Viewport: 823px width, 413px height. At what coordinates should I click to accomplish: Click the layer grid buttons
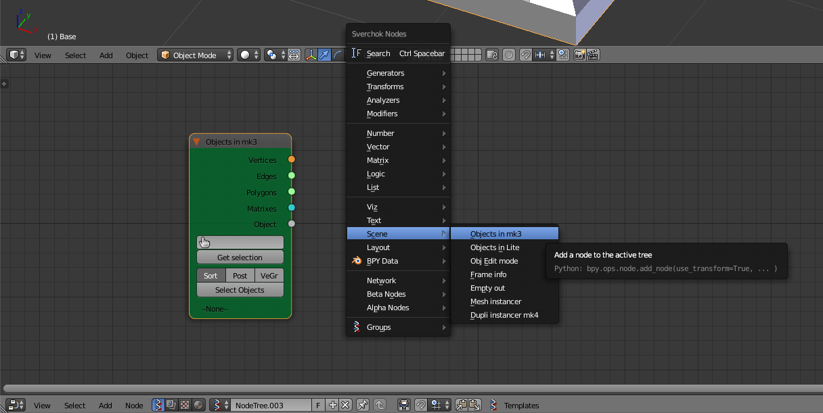tap(466, 55)
